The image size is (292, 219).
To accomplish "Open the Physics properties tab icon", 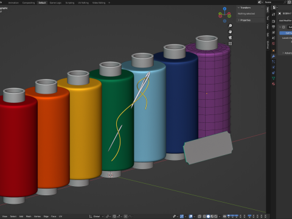I will pos(273,67).
